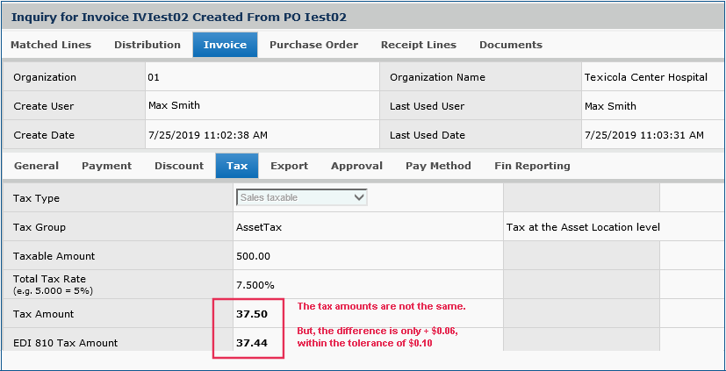The height and width of the screenshot is (371, 726).
Task: Click the Tax Amount value 37.50
Action: (251, 314)
